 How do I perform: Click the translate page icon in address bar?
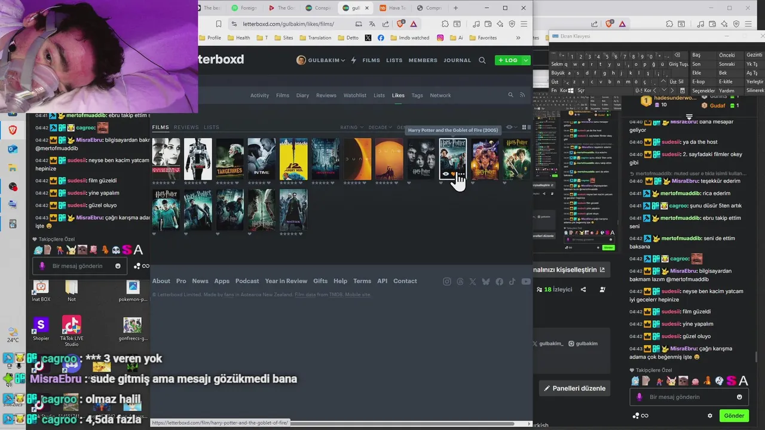pos(372,24)
